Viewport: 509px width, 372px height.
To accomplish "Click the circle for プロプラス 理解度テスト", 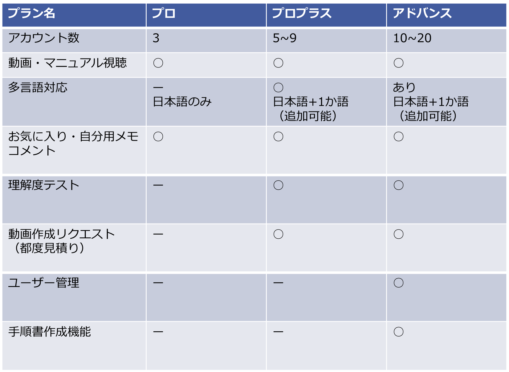I will tap(278, 185).
